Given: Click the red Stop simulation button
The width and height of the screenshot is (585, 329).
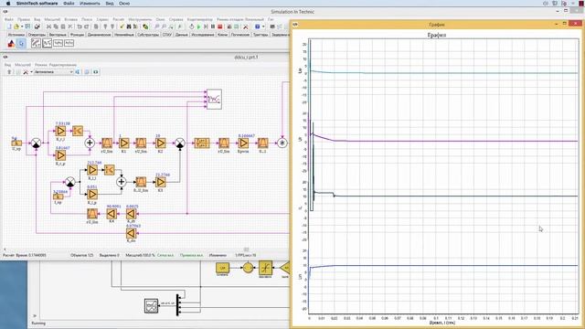Looking at the screenshot, I should click(x=220, y=27).
